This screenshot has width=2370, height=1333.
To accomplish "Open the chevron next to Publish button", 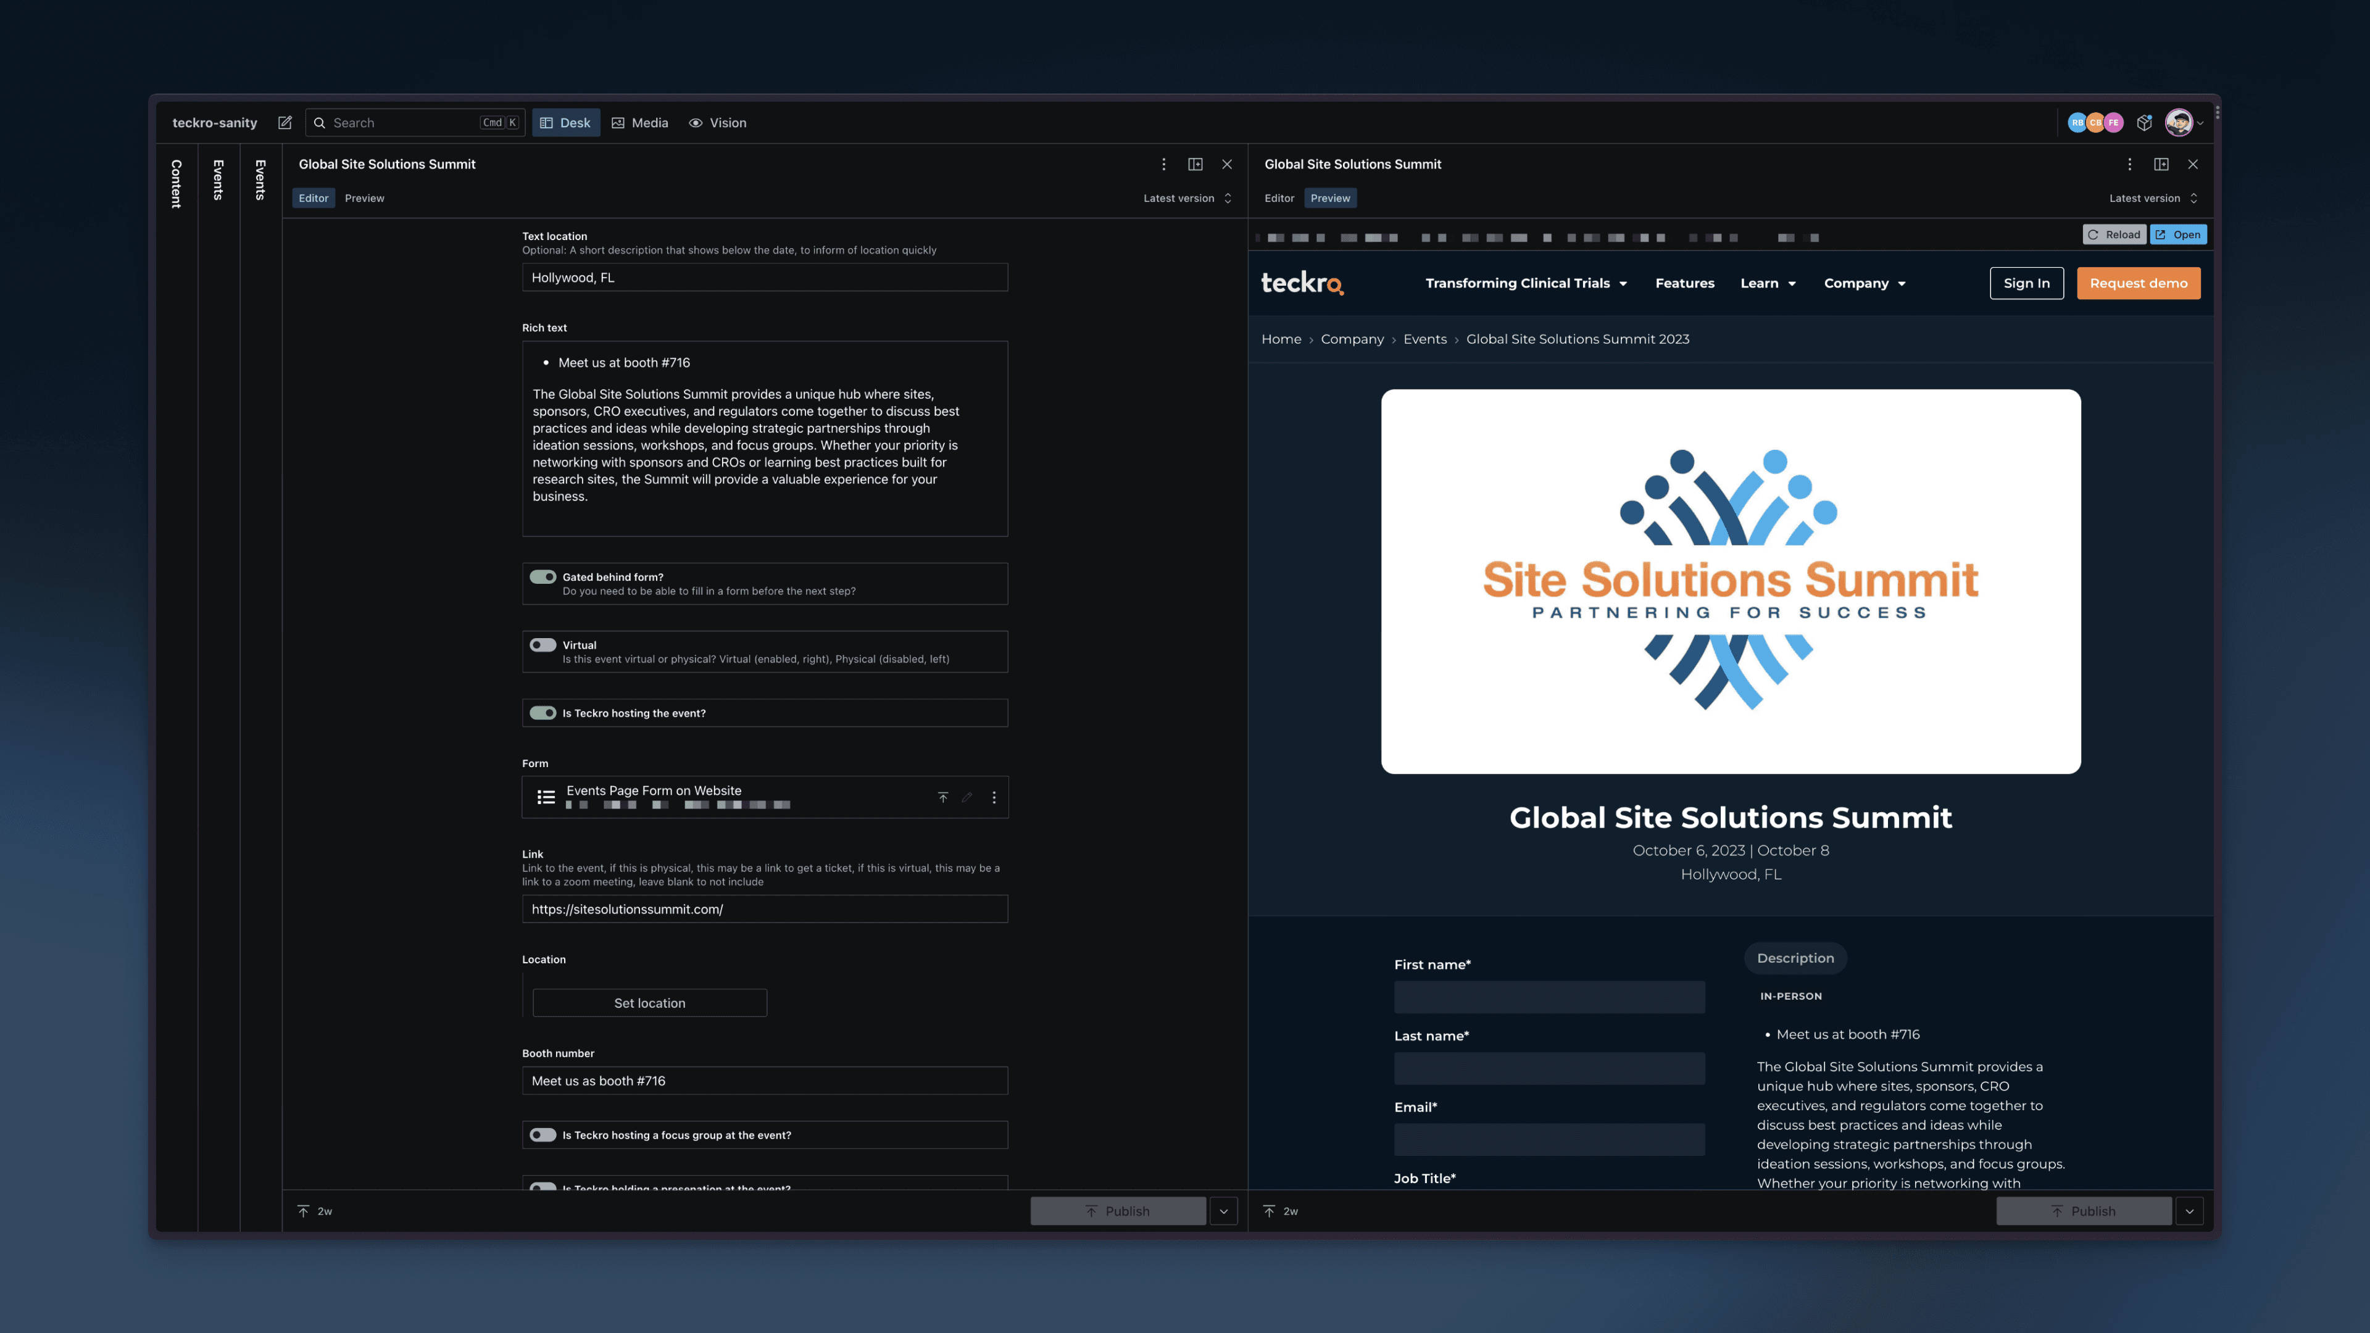I will [1224, 1211].
